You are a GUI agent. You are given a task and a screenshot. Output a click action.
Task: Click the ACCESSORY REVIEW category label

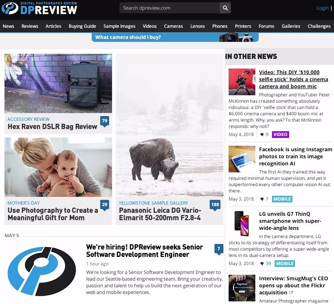29,119
